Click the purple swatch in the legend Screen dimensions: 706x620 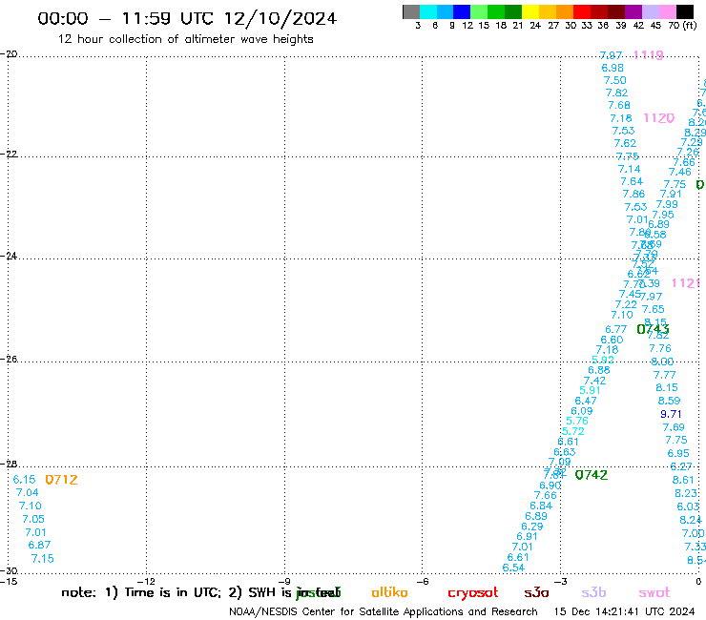tap(633, 11)
